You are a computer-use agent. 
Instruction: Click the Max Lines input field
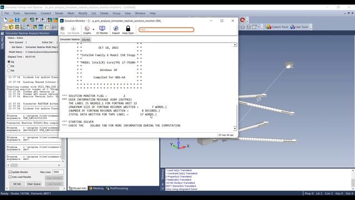pos(58,172)
